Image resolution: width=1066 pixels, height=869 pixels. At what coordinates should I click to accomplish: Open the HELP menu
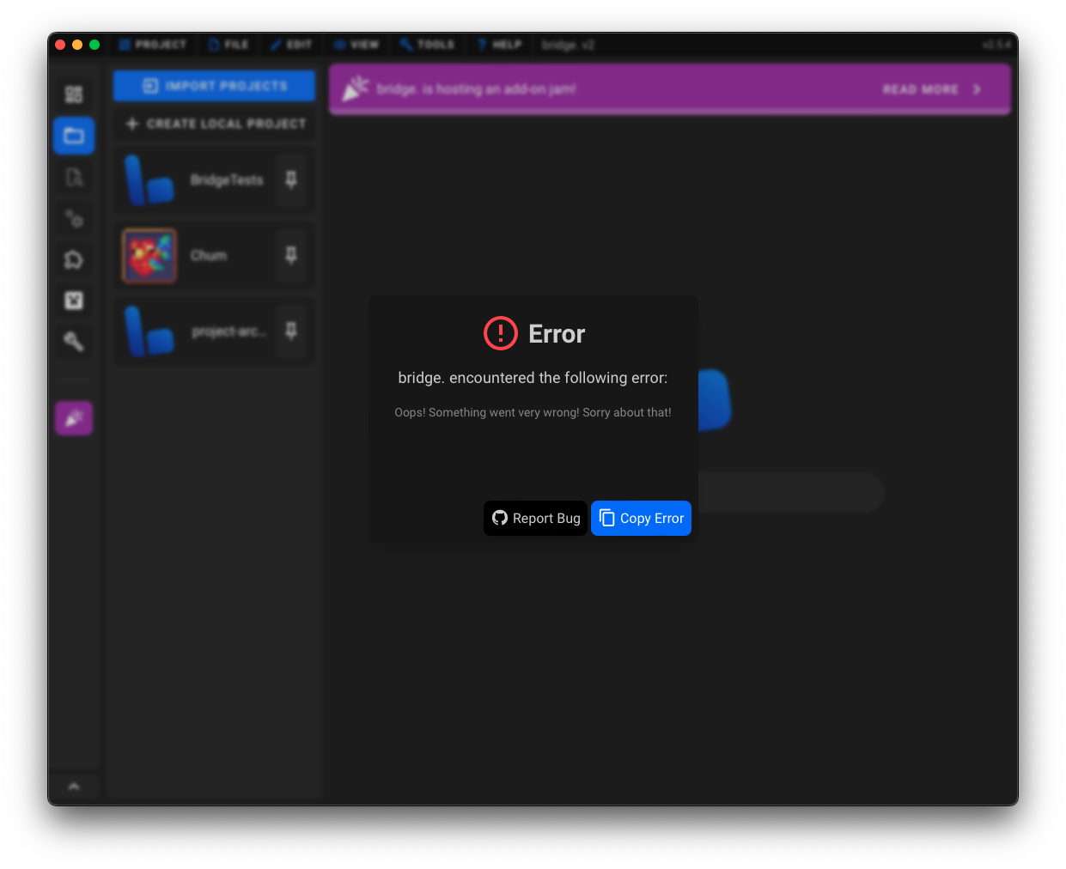click(x=500, y=45)
